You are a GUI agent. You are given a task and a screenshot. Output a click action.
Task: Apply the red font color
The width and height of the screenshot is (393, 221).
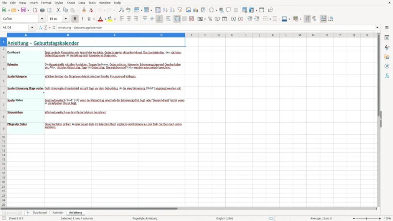[x=100, y=19]
